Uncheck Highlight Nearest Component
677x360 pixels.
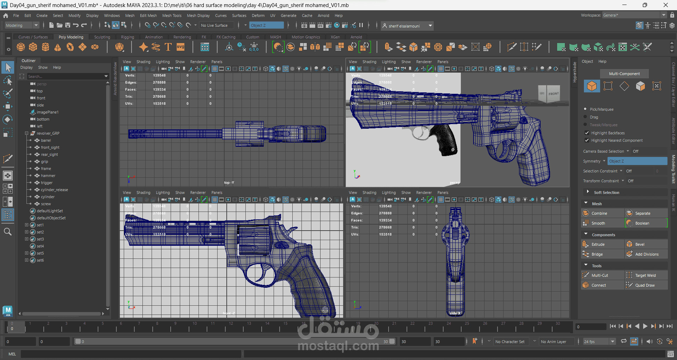pos(587,140)
